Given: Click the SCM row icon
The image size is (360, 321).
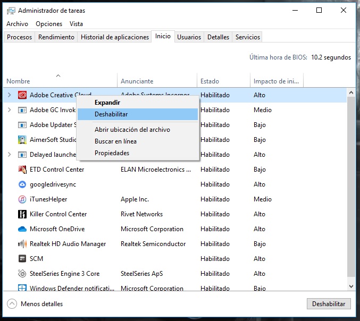Looking at the screenshot, I should (x=22, y=259).
